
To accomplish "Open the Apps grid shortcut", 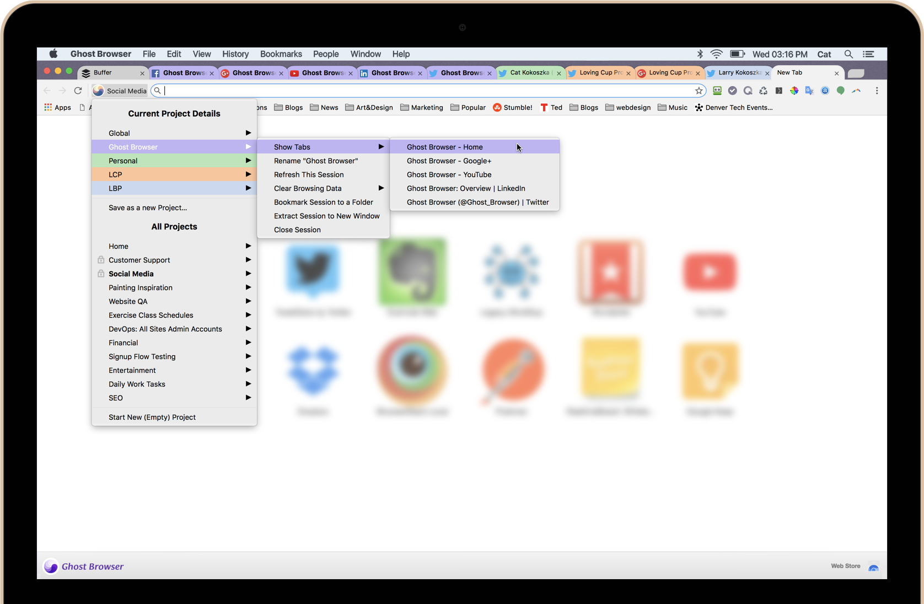I will [57, 108].
